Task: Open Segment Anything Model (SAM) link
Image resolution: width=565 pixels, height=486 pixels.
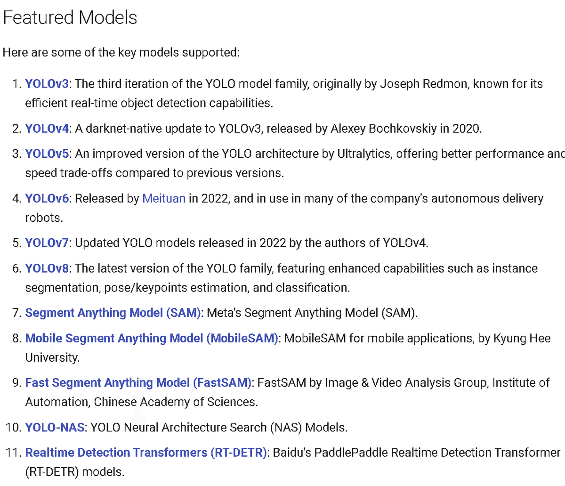Action: (113, 313)
